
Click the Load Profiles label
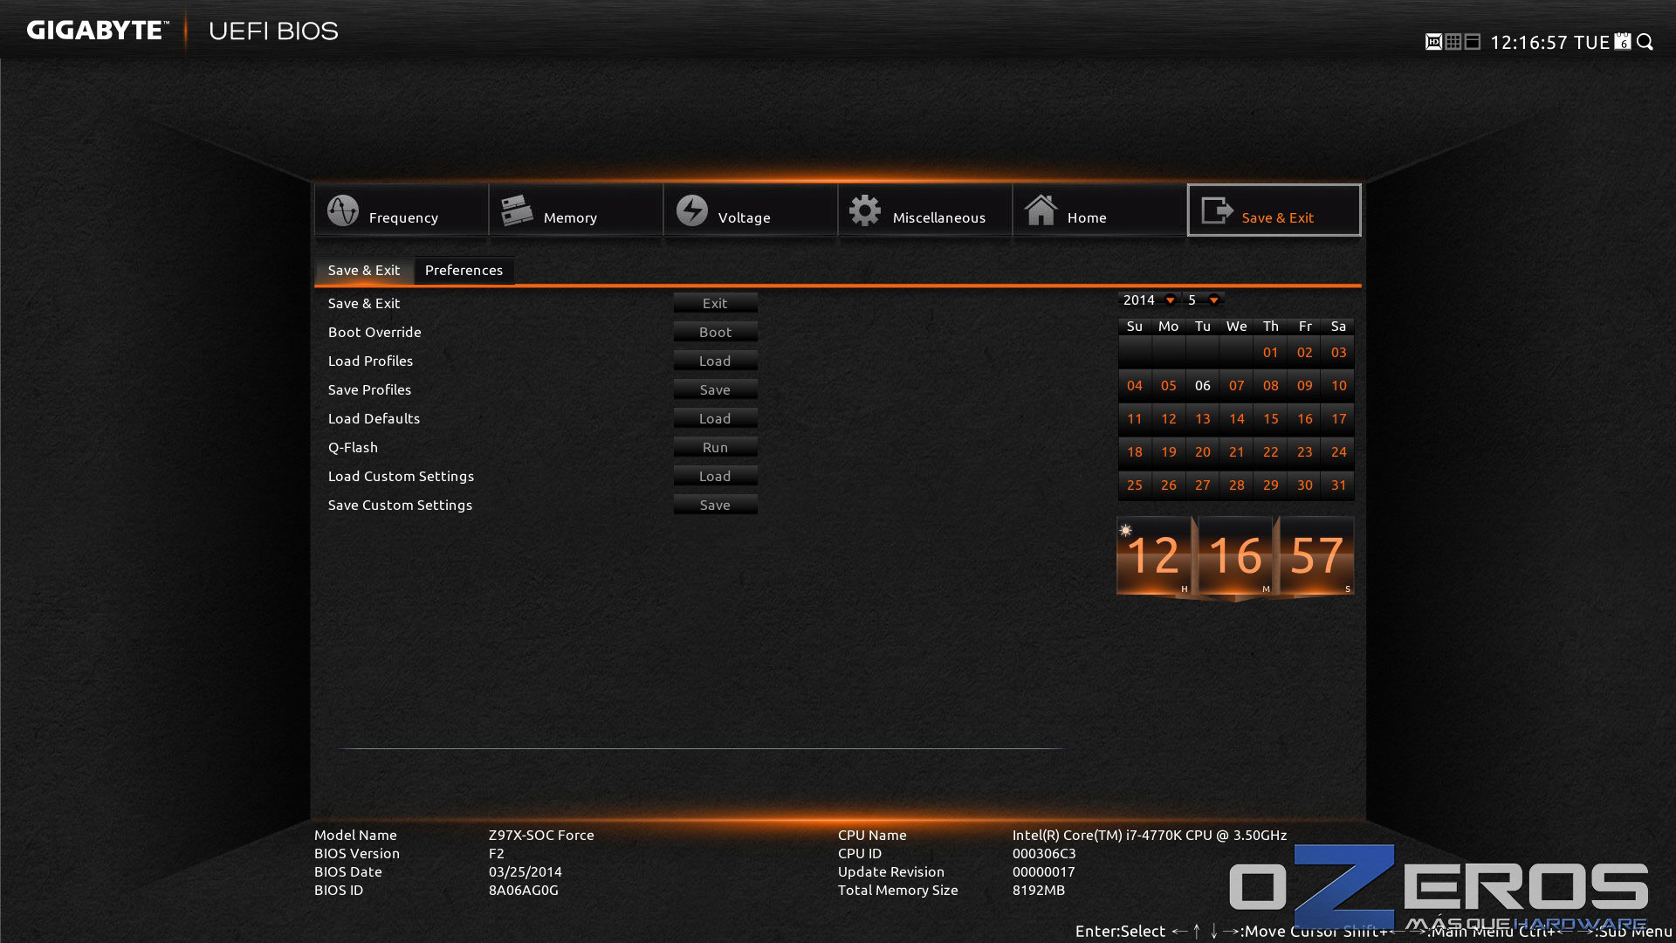(x=370, y=361)
